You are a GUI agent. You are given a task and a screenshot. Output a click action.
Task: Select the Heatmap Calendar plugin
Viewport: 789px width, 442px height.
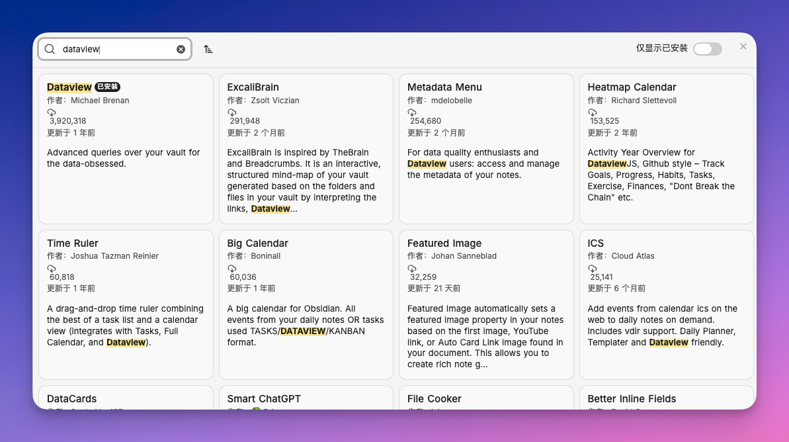[666, 149]
